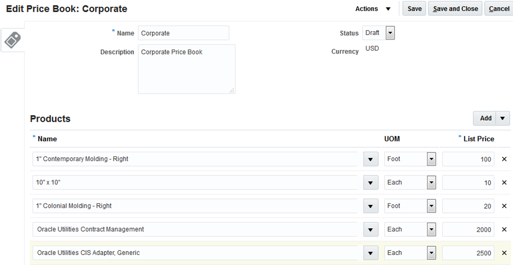The height and width of the screenshot is (265, 513).
Task: Delete the 10" x 10" product row
Action: (504, 182)
